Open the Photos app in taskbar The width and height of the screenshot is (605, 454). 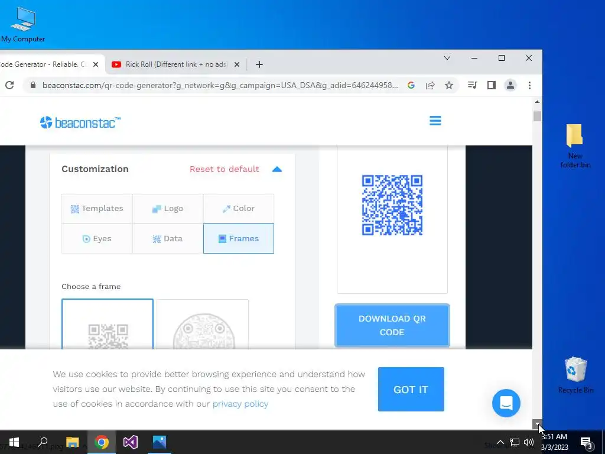point(160,442)
